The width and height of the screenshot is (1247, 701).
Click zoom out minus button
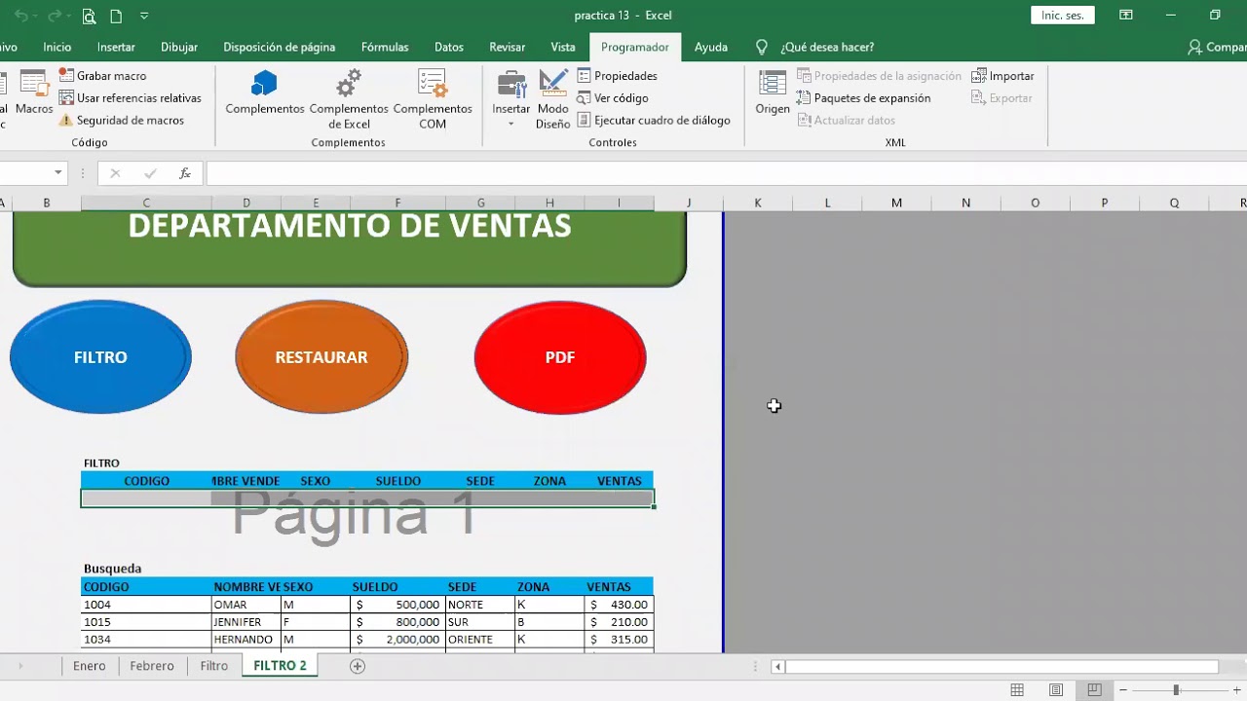click(x=1122, y=690)
